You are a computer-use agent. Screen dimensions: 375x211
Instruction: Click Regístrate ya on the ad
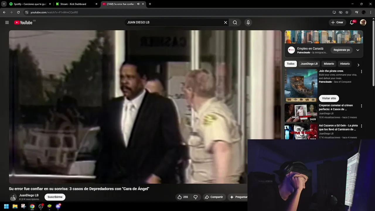pyautogui.click(x=342, y=50)
